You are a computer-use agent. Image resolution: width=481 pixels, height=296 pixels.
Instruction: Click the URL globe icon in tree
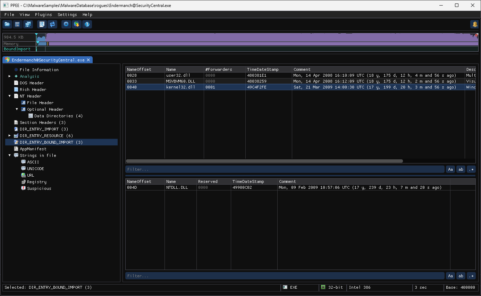coord(23,175)
